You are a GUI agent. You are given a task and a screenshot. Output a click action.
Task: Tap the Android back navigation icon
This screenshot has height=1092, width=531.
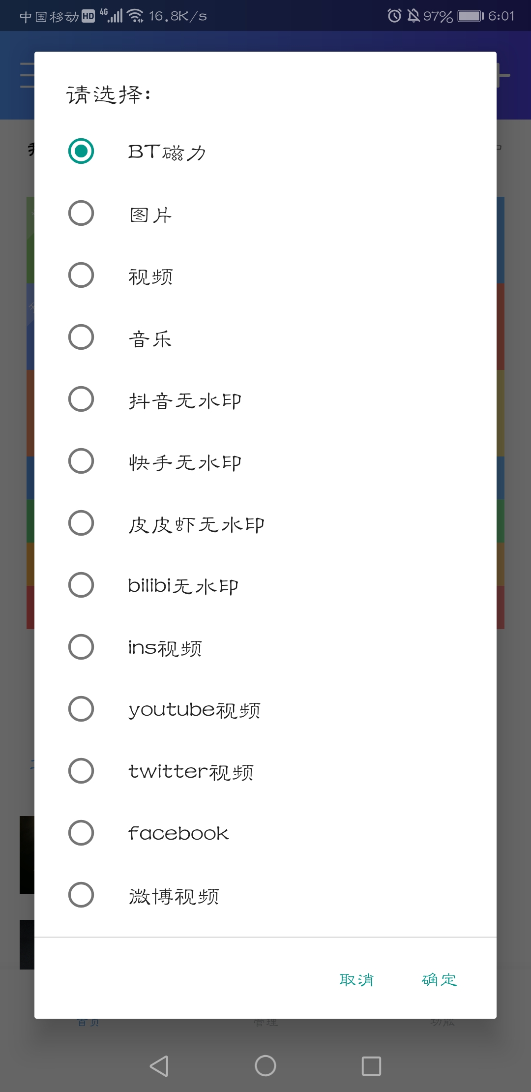(x=159, y=1066)
